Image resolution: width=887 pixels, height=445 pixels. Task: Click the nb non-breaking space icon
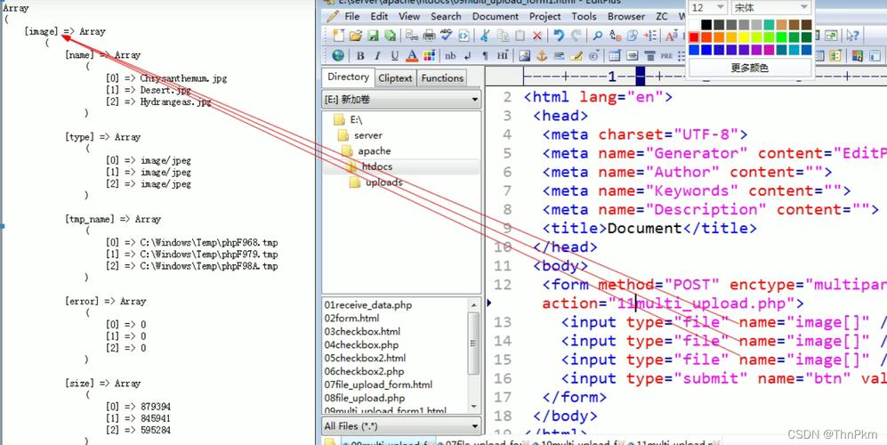click(450, 55)
